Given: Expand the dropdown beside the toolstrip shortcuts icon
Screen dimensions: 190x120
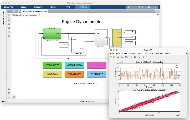Looking at the screenshot, I should click(x=146, y=7).
